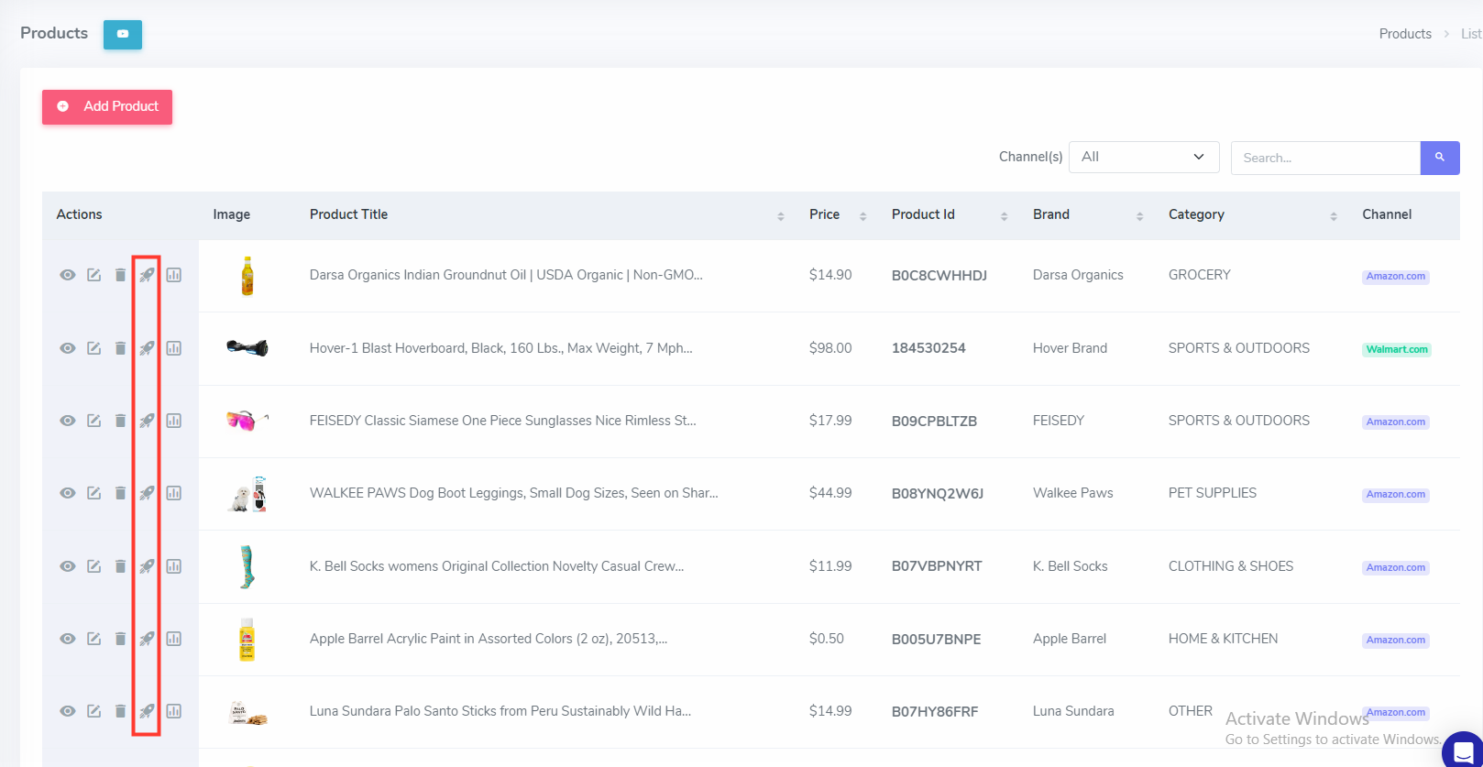View the Apple Barrel paint via eye icon
The height and width of the screenshot is (767, 1483).
point(68,639)
